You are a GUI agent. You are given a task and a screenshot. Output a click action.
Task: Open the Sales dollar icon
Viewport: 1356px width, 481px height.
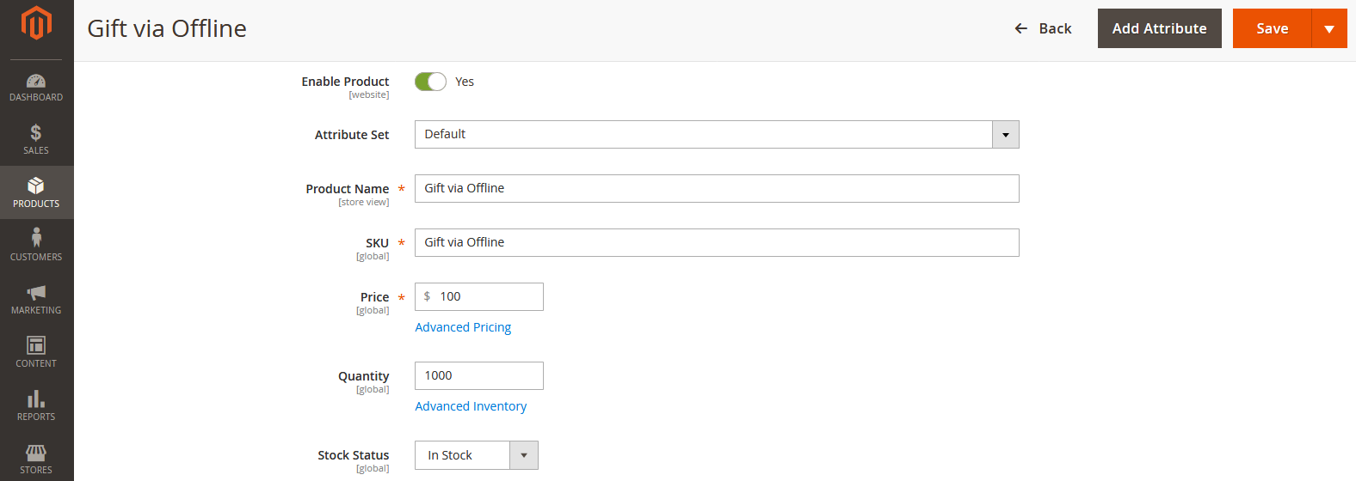[36, 133]
